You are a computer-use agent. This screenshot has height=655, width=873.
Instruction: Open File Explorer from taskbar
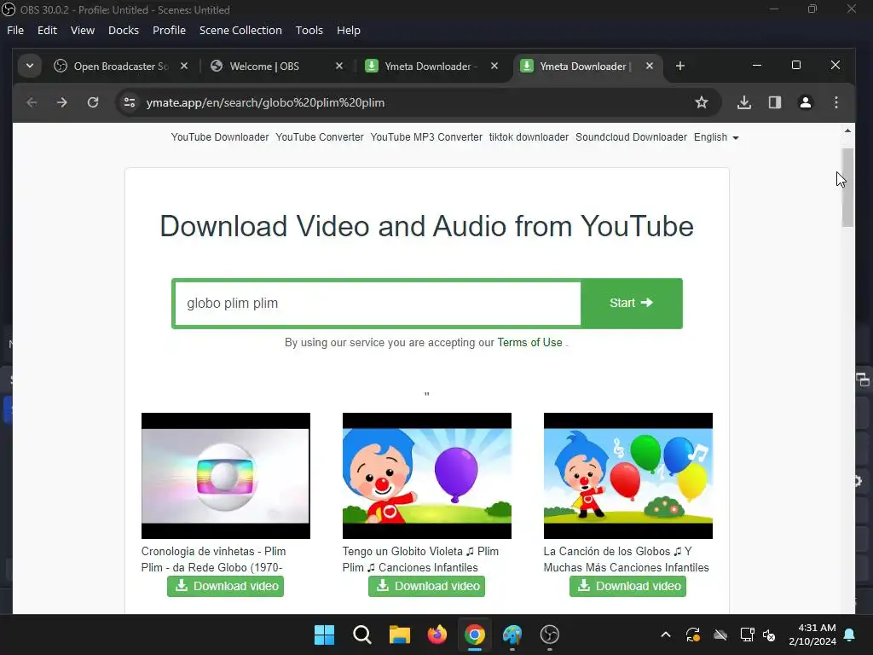click(x=399, y=635)
